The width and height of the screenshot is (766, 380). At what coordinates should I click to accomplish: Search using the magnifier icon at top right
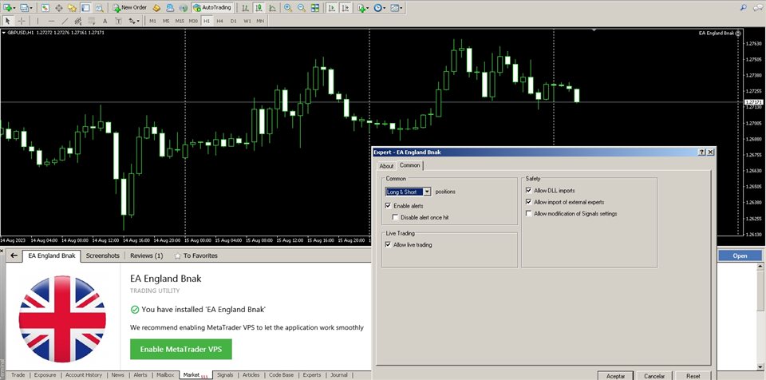tap(744, 7)
